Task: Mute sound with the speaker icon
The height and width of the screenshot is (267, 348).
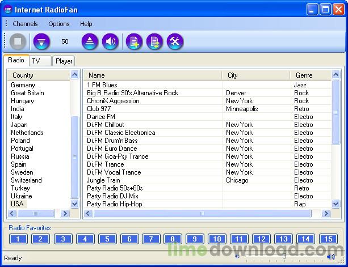Action: [110, 41]
